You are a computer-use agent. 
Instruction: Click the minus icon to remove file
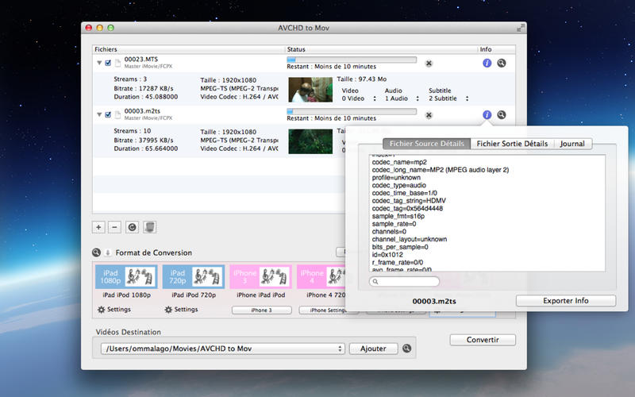click(x=114, y=226)
